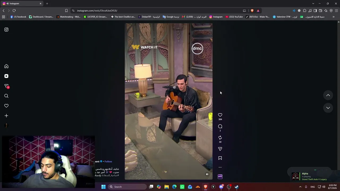Reload the Instagram page
Screen dimensions: 340x191
pyautogui.click(x=14, y=11)
